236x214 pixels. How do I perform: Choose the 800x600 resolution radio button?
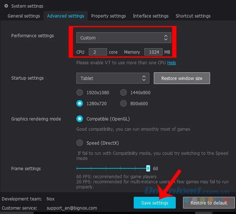[123, 103]
